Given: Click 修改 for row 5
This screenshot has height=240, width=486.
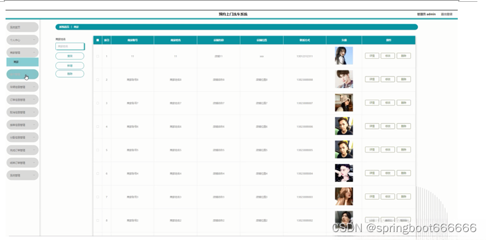Looking at the screenshot, I should 388,149.
